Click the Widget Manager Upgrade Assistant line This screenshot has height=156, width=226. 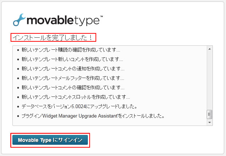click(93, 116)
